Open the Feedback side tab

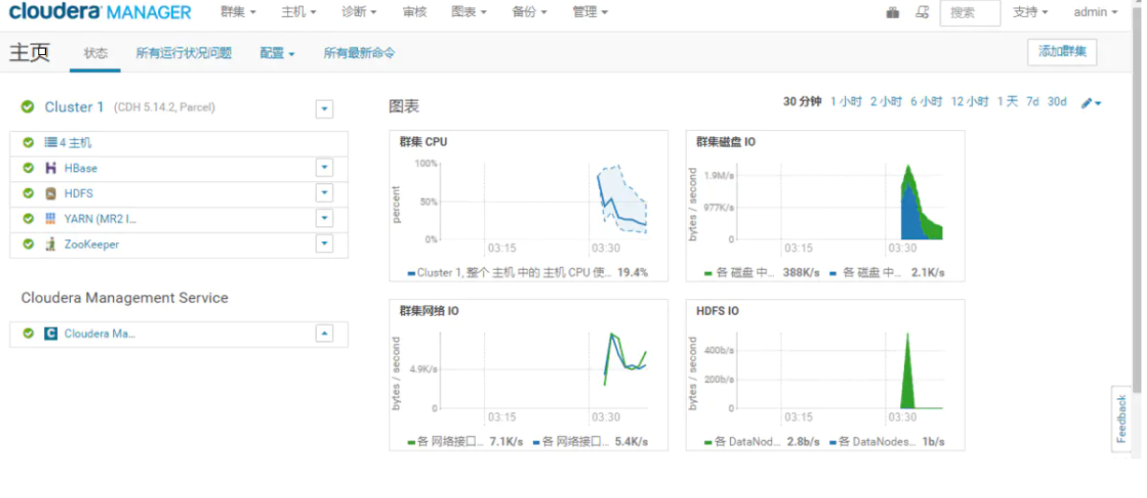(x=1122, y=419)
